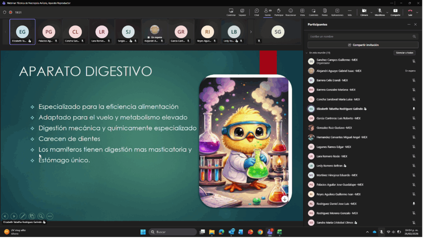Click Silenciar a todos
Image resolution: width=423 pixels, height=238 pixels.
tap(405, 53)
